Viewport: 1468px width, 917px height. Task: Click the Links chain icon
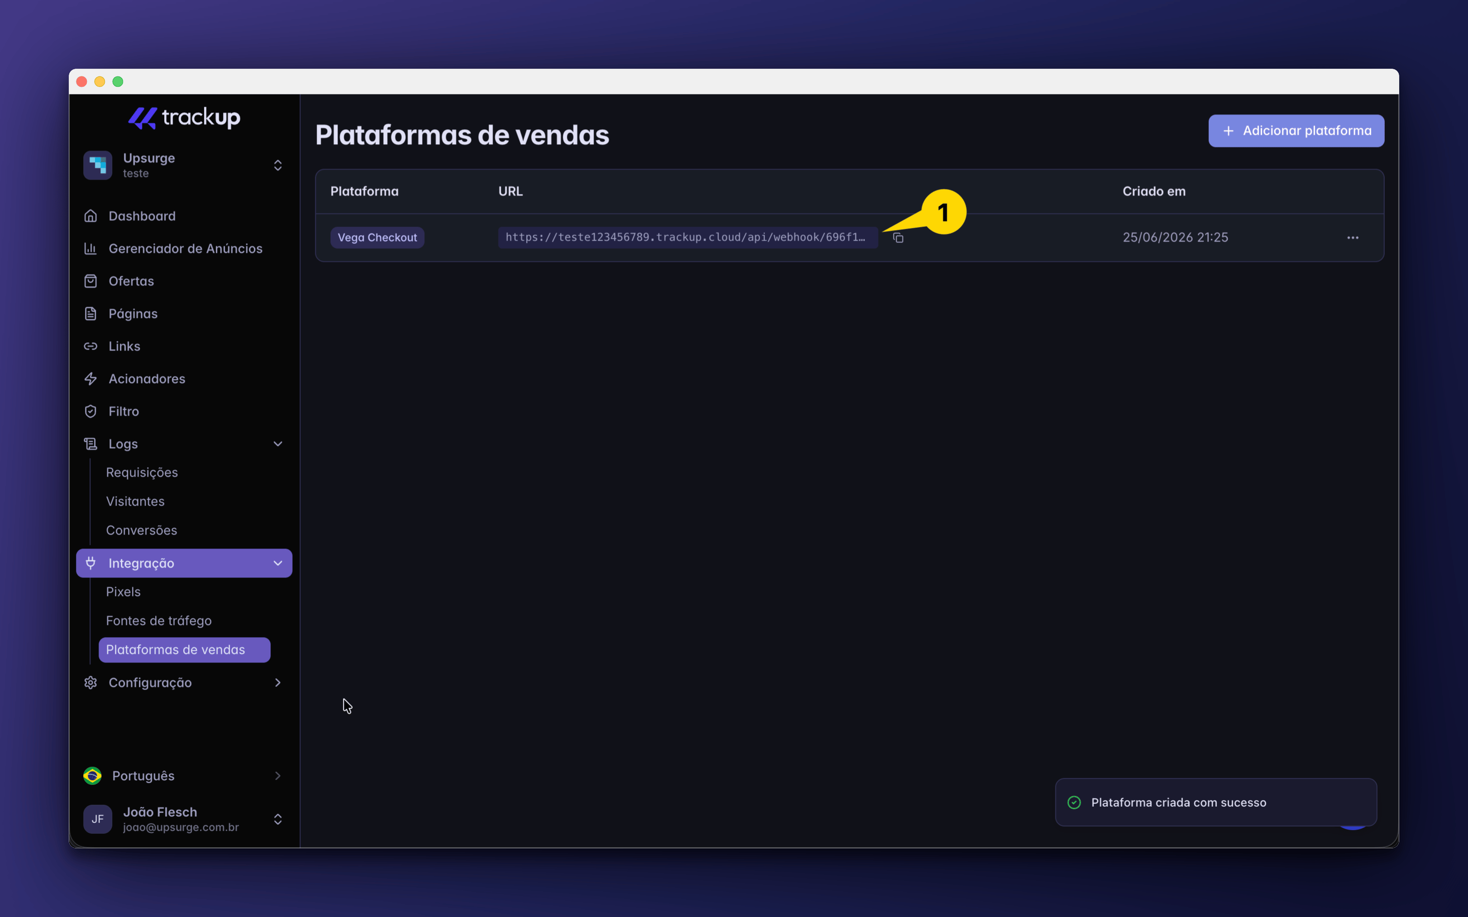tap(90, 346)
